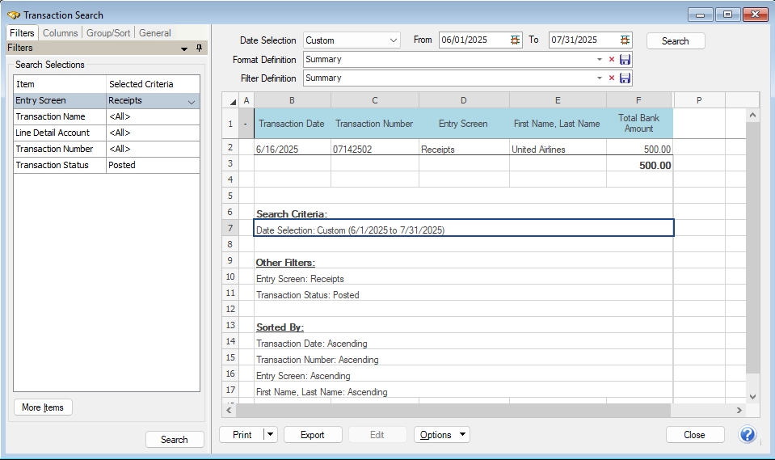Switch to the Group/Sort tab
The height and width of the screenshot is (460, 775).
(x=109, y=33)
